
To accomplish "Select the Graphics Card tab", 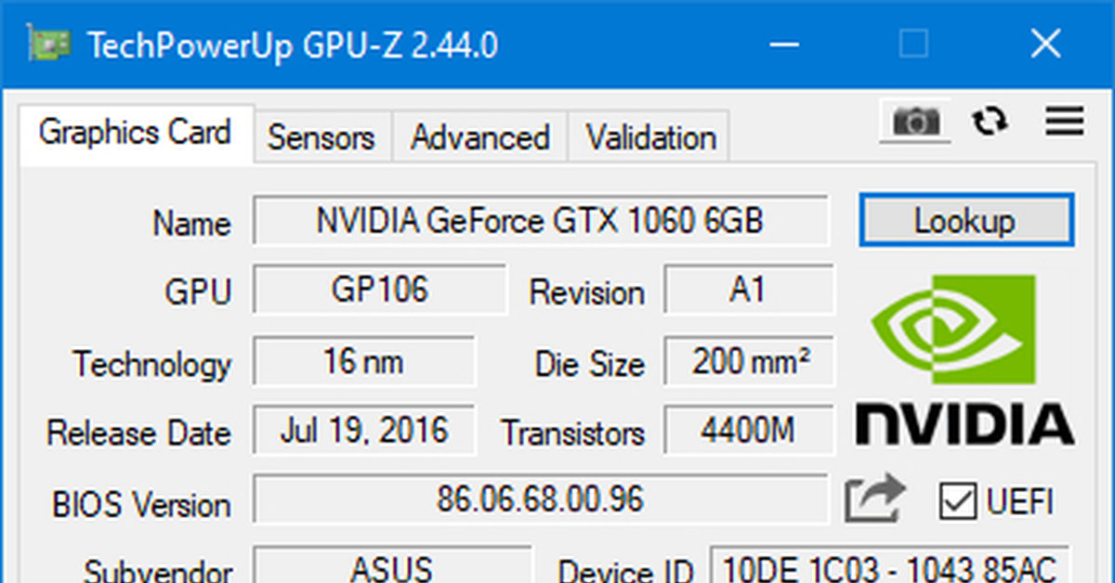I will pyautogui.click(x=135, y=134).
